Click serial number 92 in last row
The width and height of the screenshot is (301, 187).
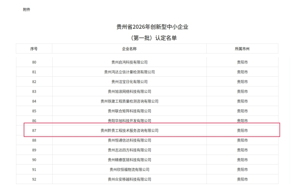(34, 179)
